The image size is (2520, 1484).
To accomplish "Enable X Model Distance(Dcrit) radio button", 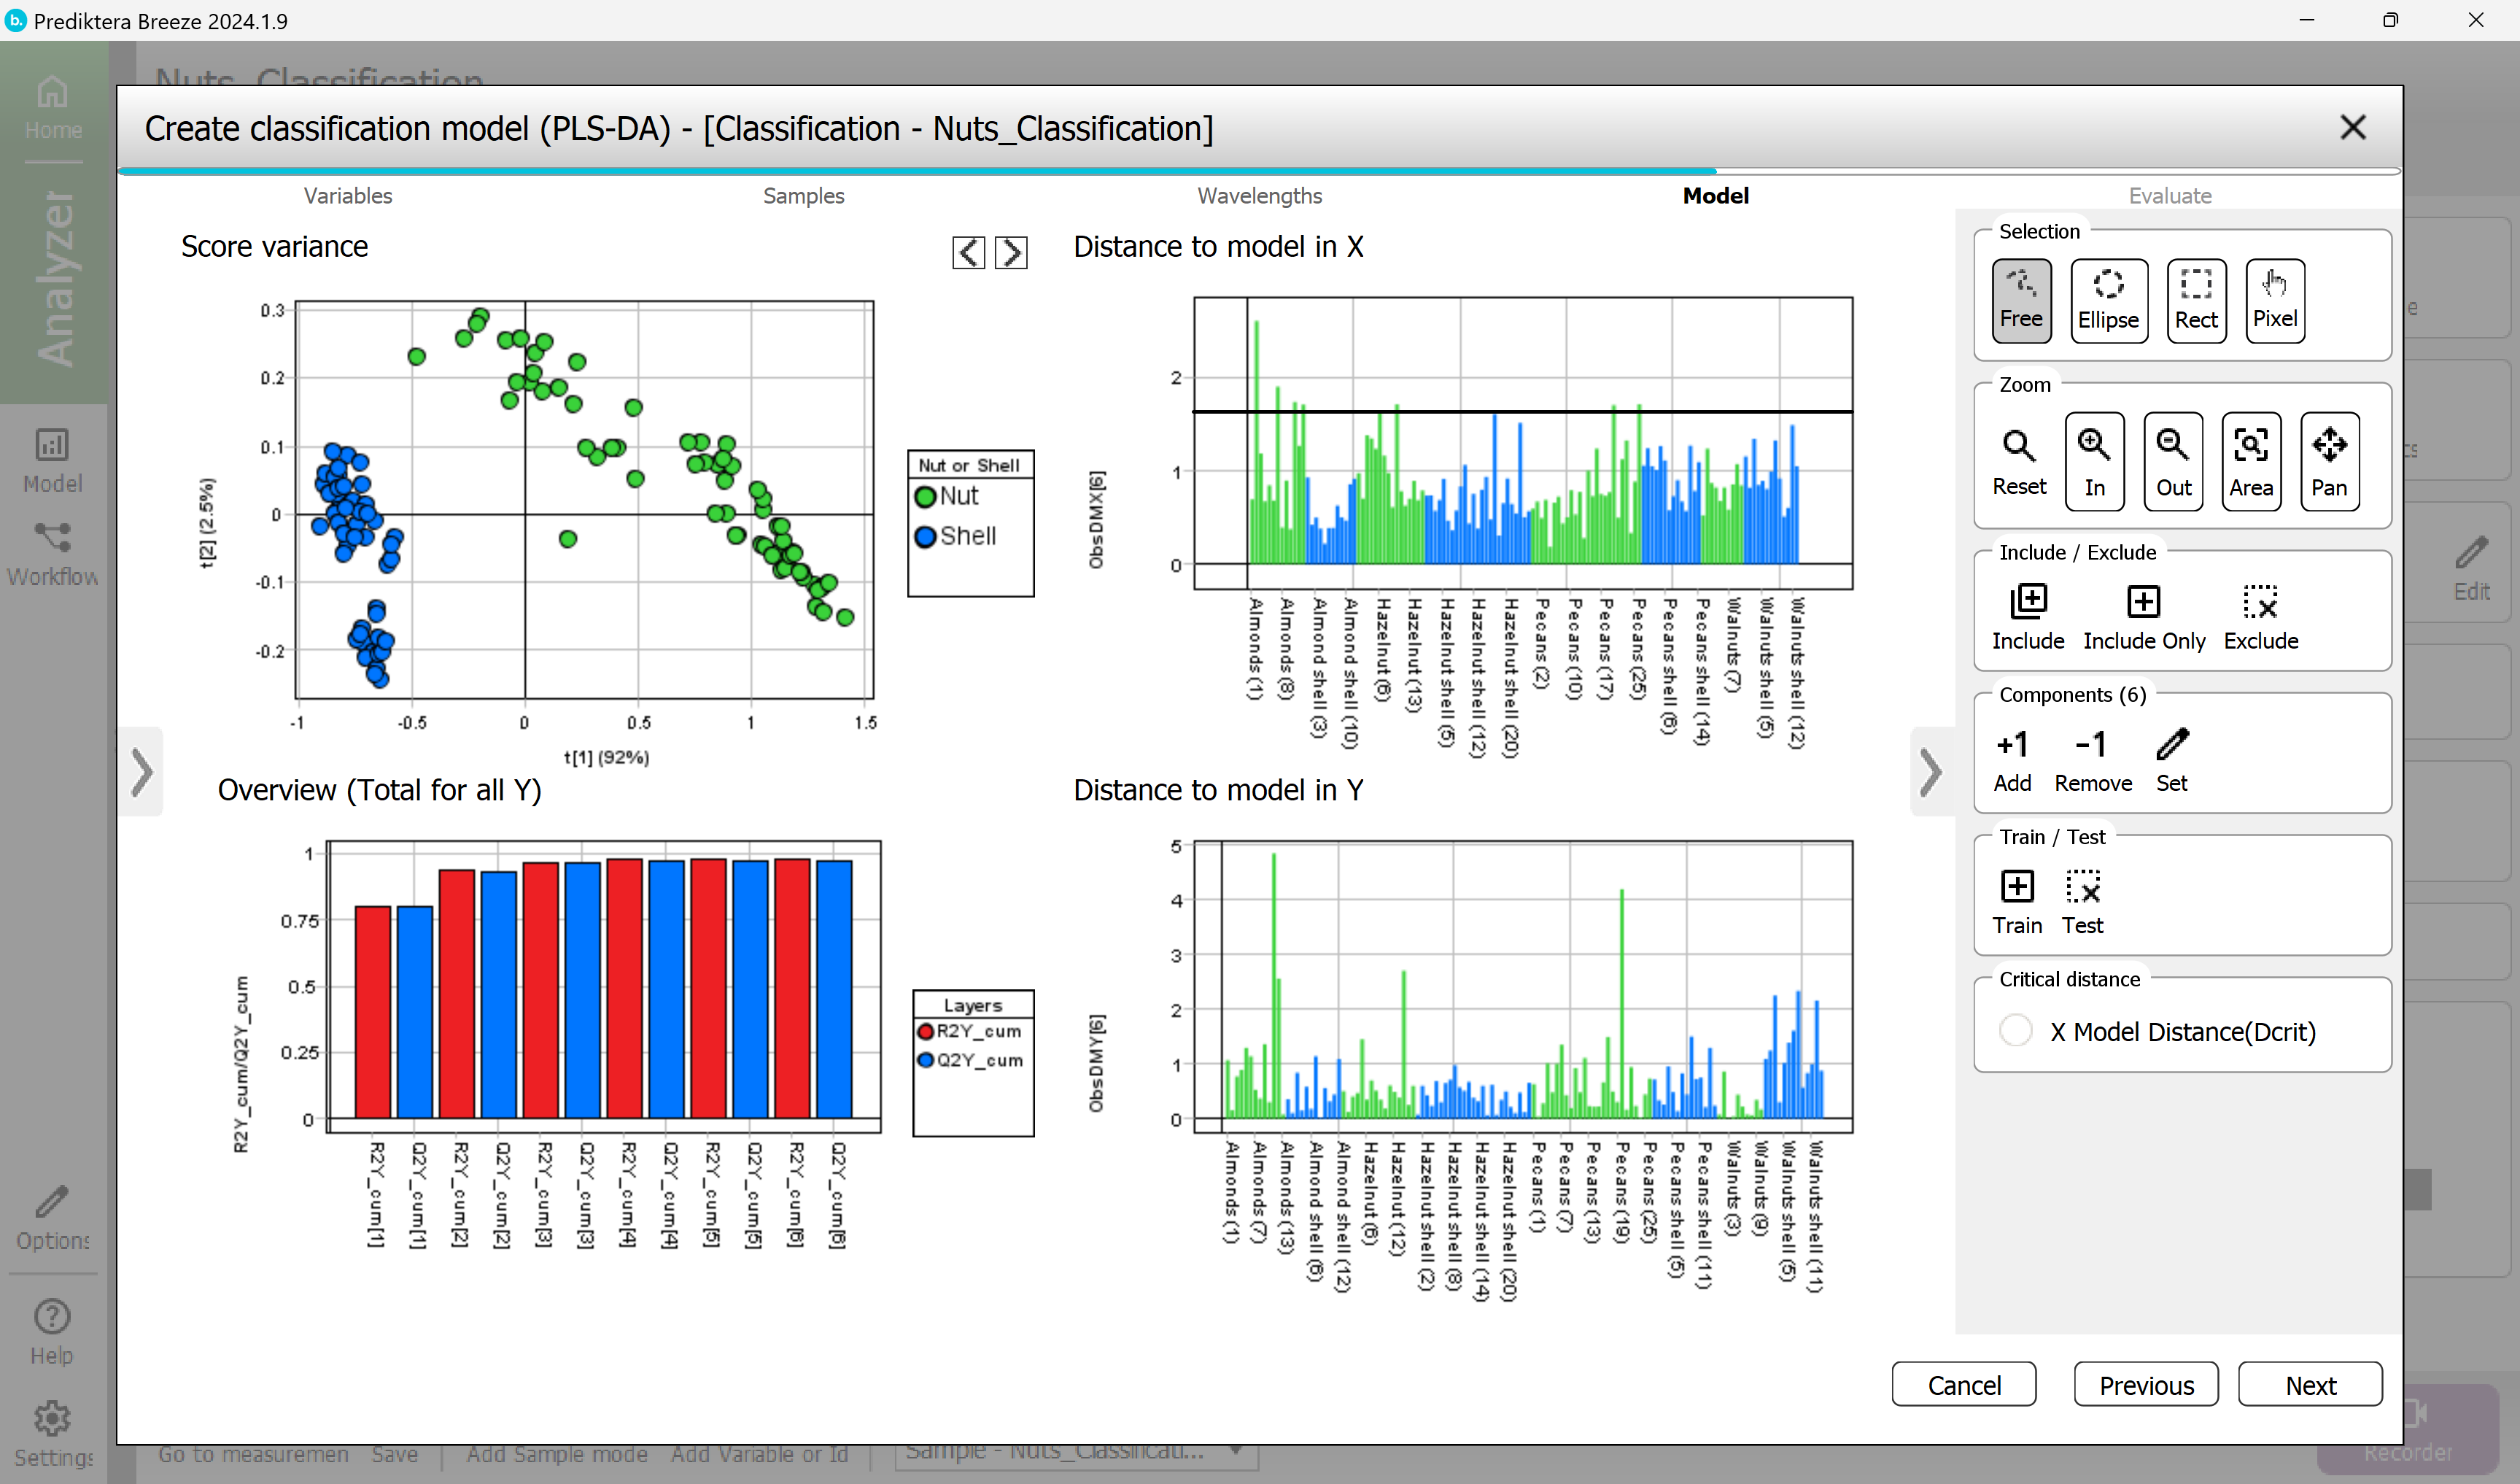I will click(2015, 1030).
